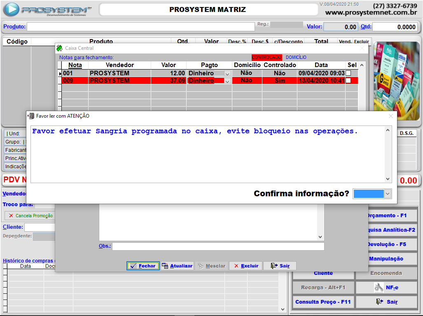Click Recarga - Alt+F1 button
423x316 pixels.
pyautogui.click(x=323, y=288)
